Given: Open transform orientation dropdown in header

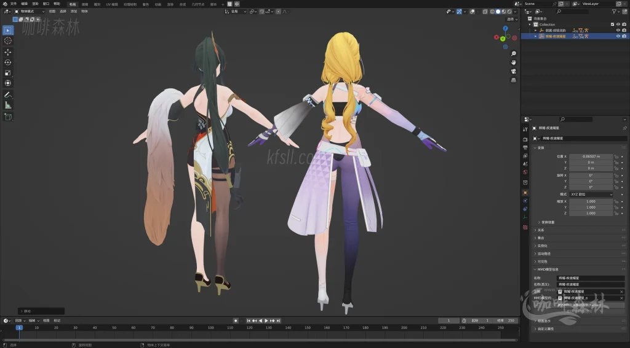Looking at the screenshot, I should click(x=234, y=12).
